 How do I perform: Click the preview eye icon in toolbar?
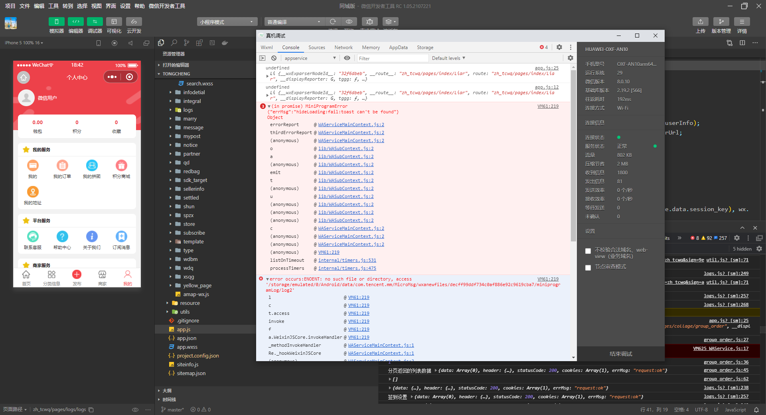tap(349, 22)
